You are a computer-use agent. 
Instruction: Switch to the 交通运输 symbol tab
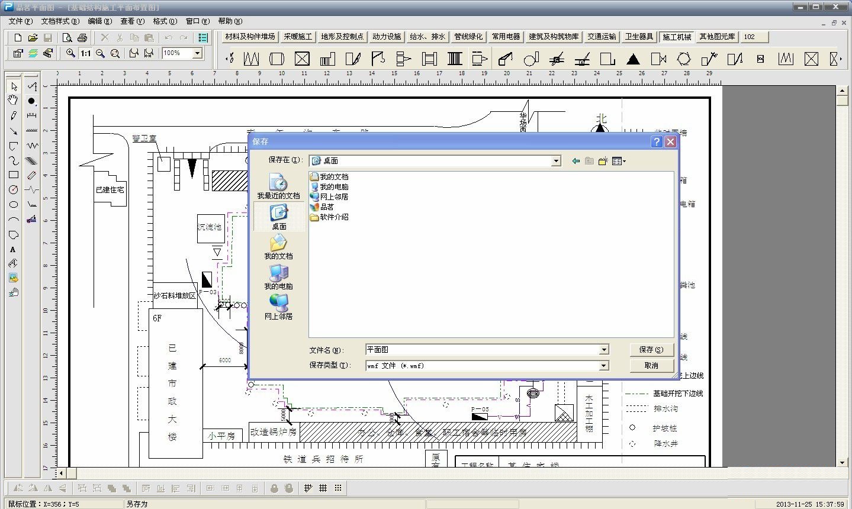[602, 37]
